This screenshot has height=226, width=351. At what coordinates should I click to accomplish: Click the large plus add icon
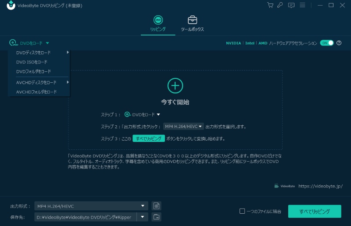click(175, 85)
